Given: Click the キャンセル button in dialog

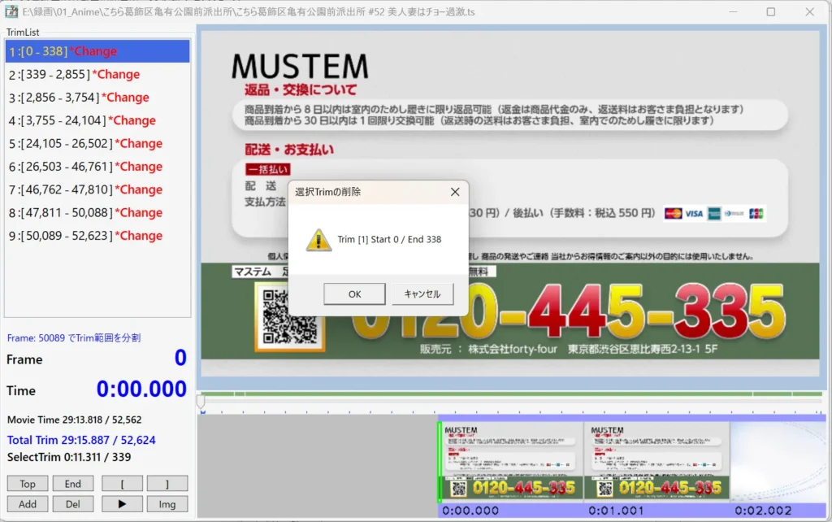Looking at the screenshot, I should point(422,294).
